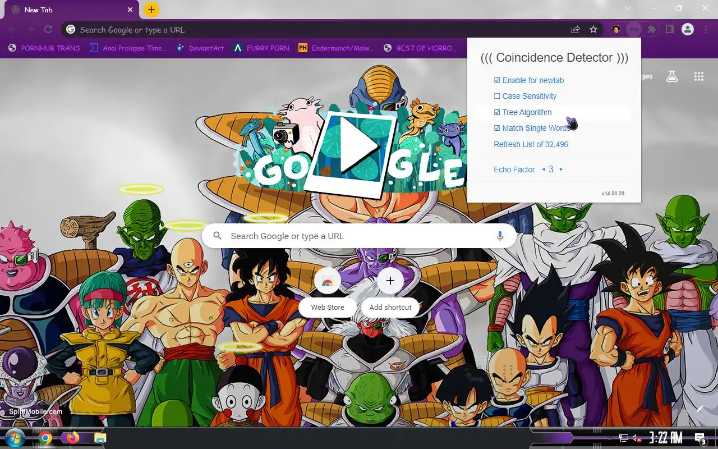
Task: Open the Endermanch/Malw... bookmark
Action: 336,48
